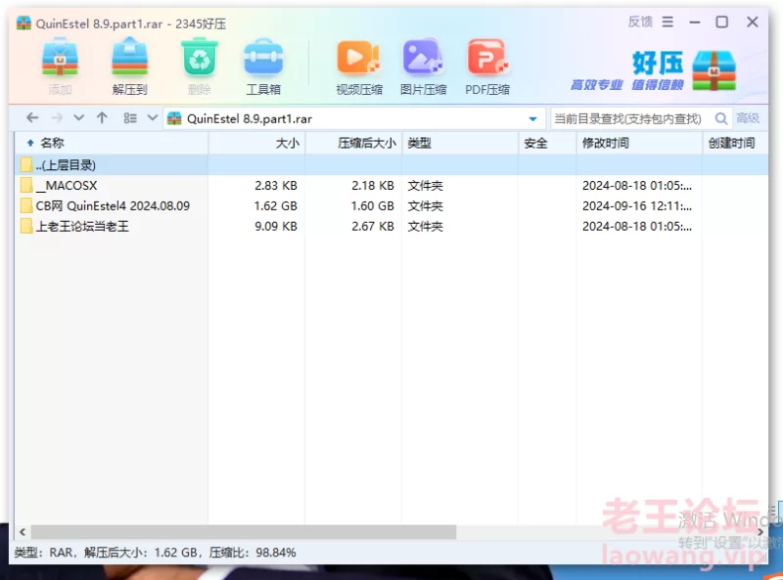Click the 删除 (Delete) recycle icon
Viewport: 783px width, 580px height.
pos(200,67)
